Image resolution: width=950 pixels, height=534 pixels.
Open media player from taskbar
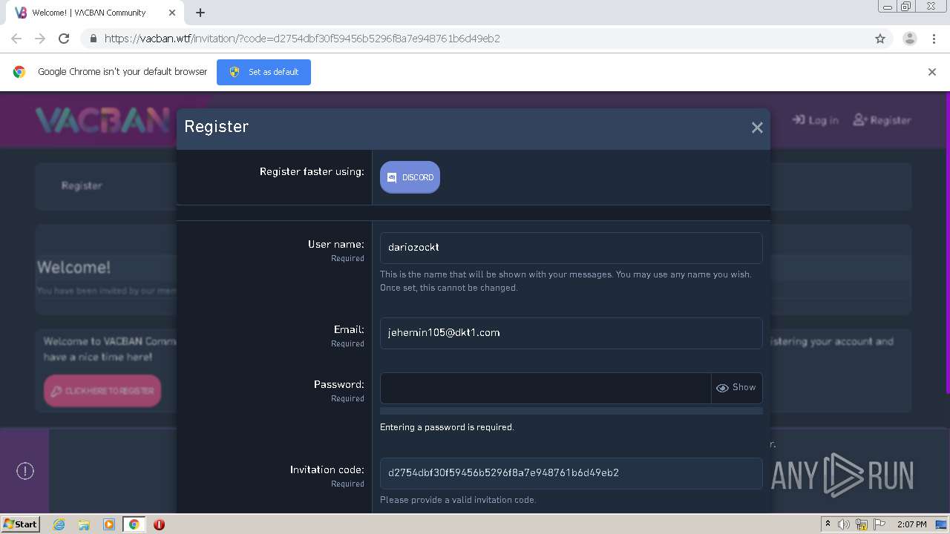point(109,524)
